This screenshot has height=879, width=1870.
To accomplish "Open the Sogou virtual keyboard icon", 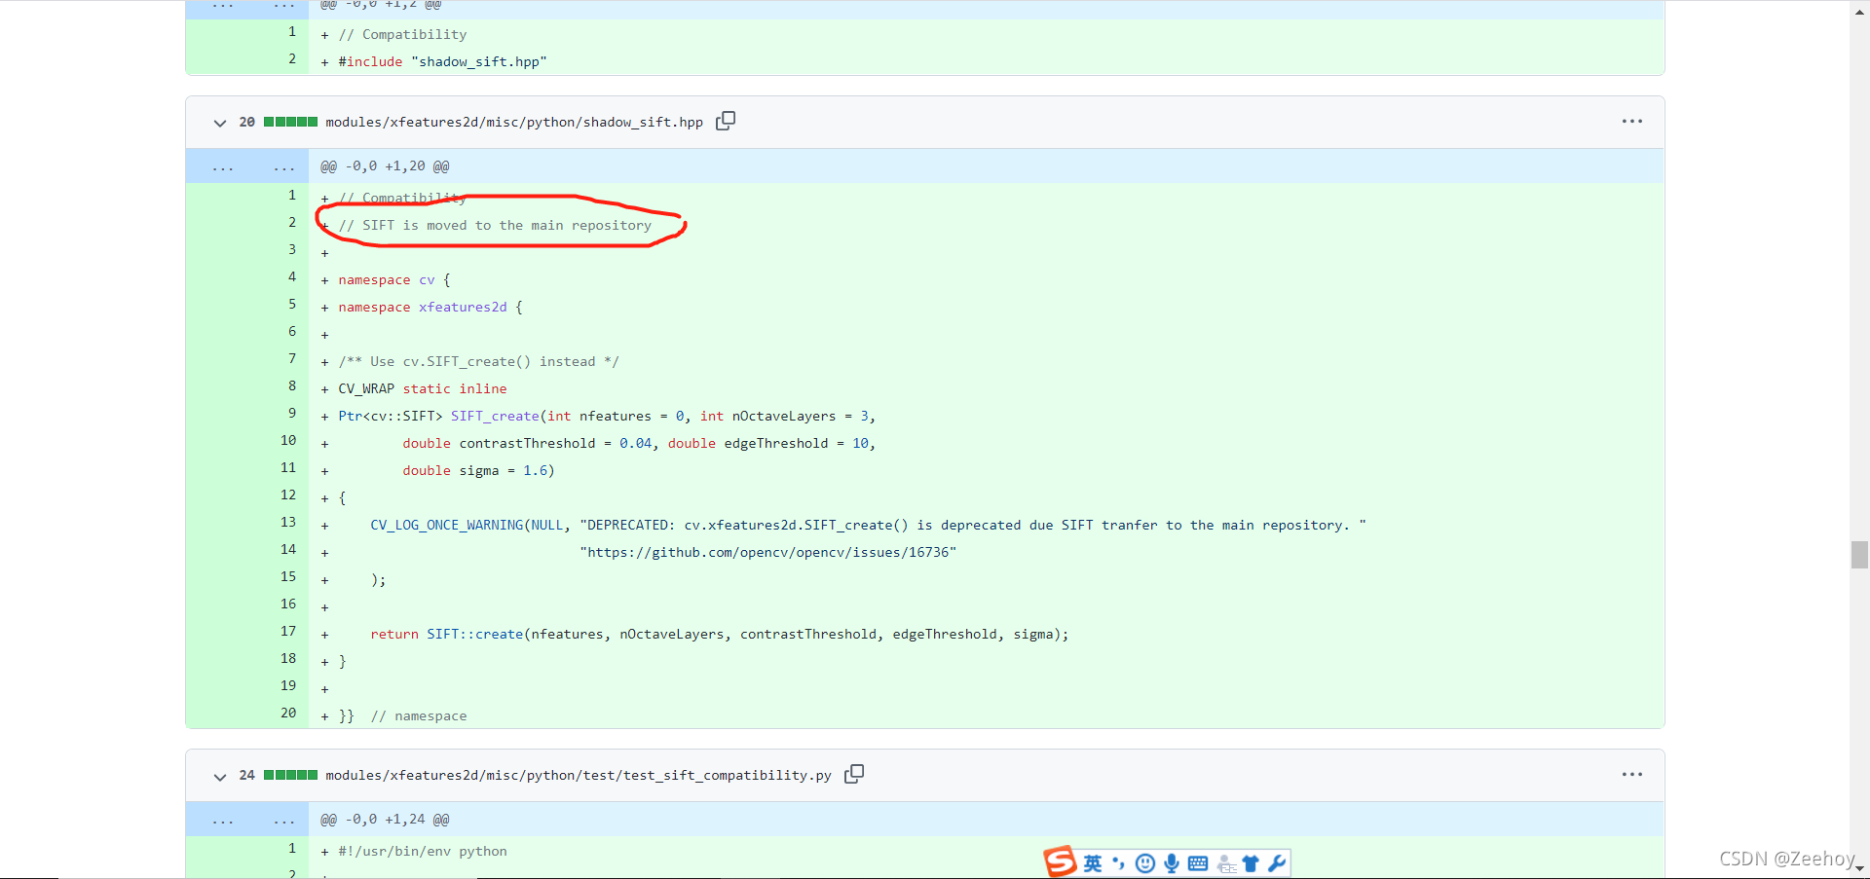I will point(1199,862).
